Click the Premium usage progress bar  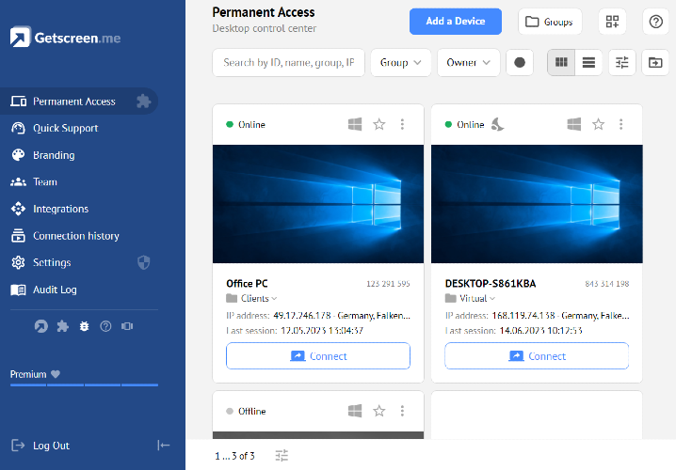(x=84, y=384)
